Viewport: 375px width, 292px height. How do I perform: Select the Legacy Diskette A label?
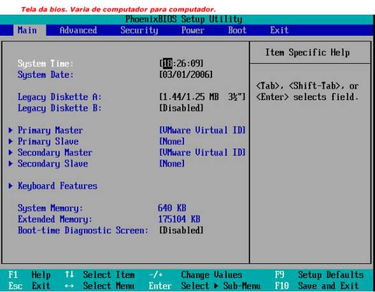pyautogui.click(x=60, y=97)
